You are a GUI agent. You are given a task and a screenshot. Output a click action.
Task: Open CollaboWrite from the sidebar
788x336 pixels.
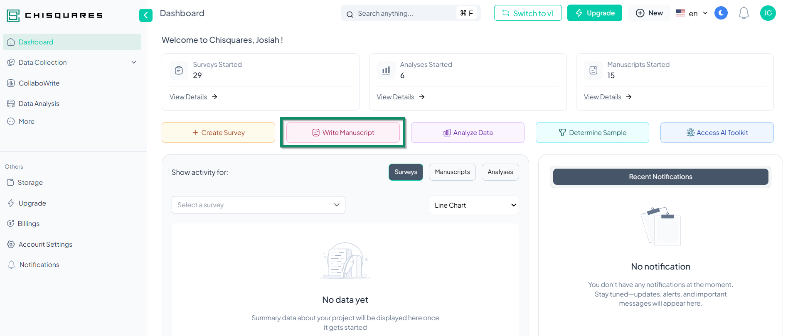(39, 83)
